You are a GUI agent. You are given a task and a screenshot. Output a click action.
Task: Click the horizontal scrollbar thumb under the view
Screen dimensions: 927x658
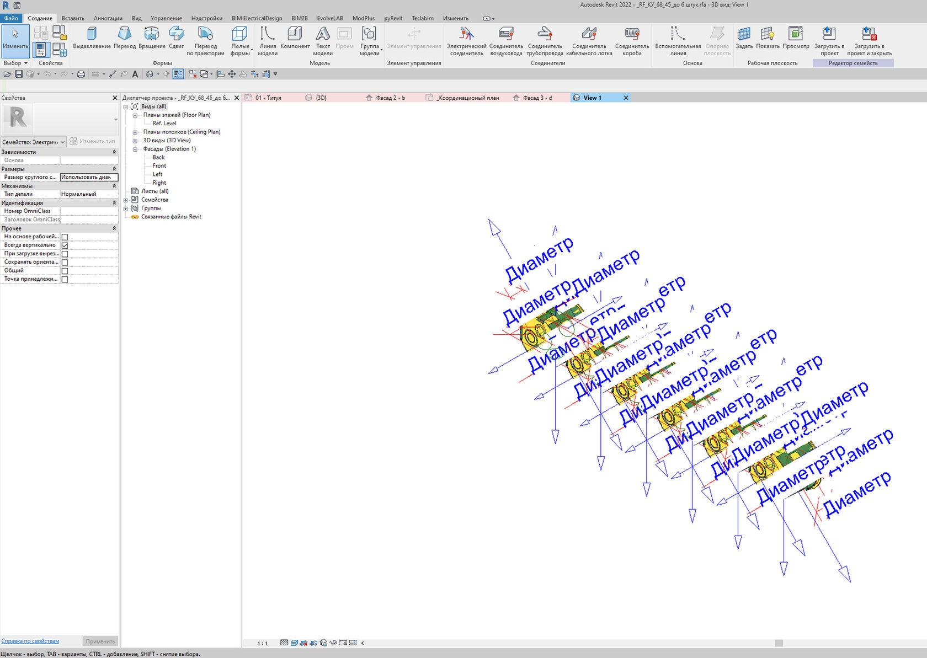tap(779, 643)
